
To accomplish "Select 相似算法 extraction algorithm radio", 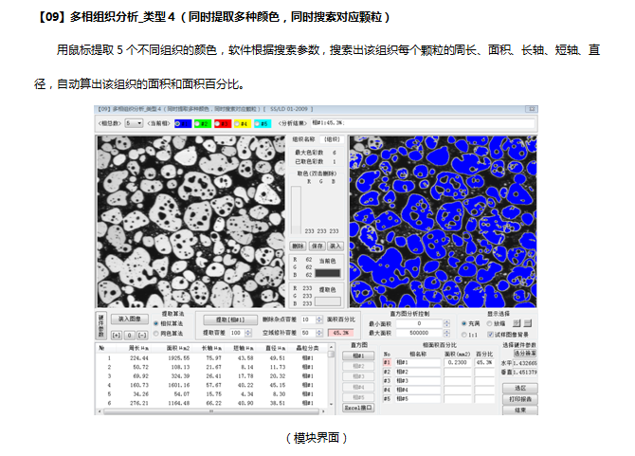I will point(157,323).
